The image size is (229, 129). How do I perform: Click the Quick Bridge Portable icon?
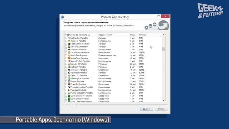tap(69, 99)
